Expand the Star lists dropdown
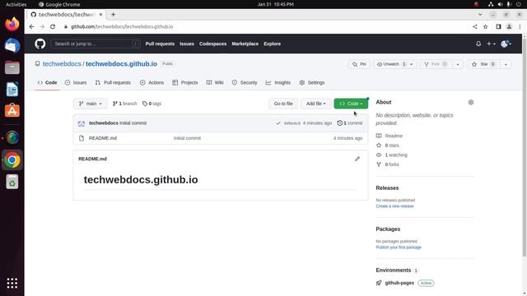527x296 pixels. tap(506, 64)
